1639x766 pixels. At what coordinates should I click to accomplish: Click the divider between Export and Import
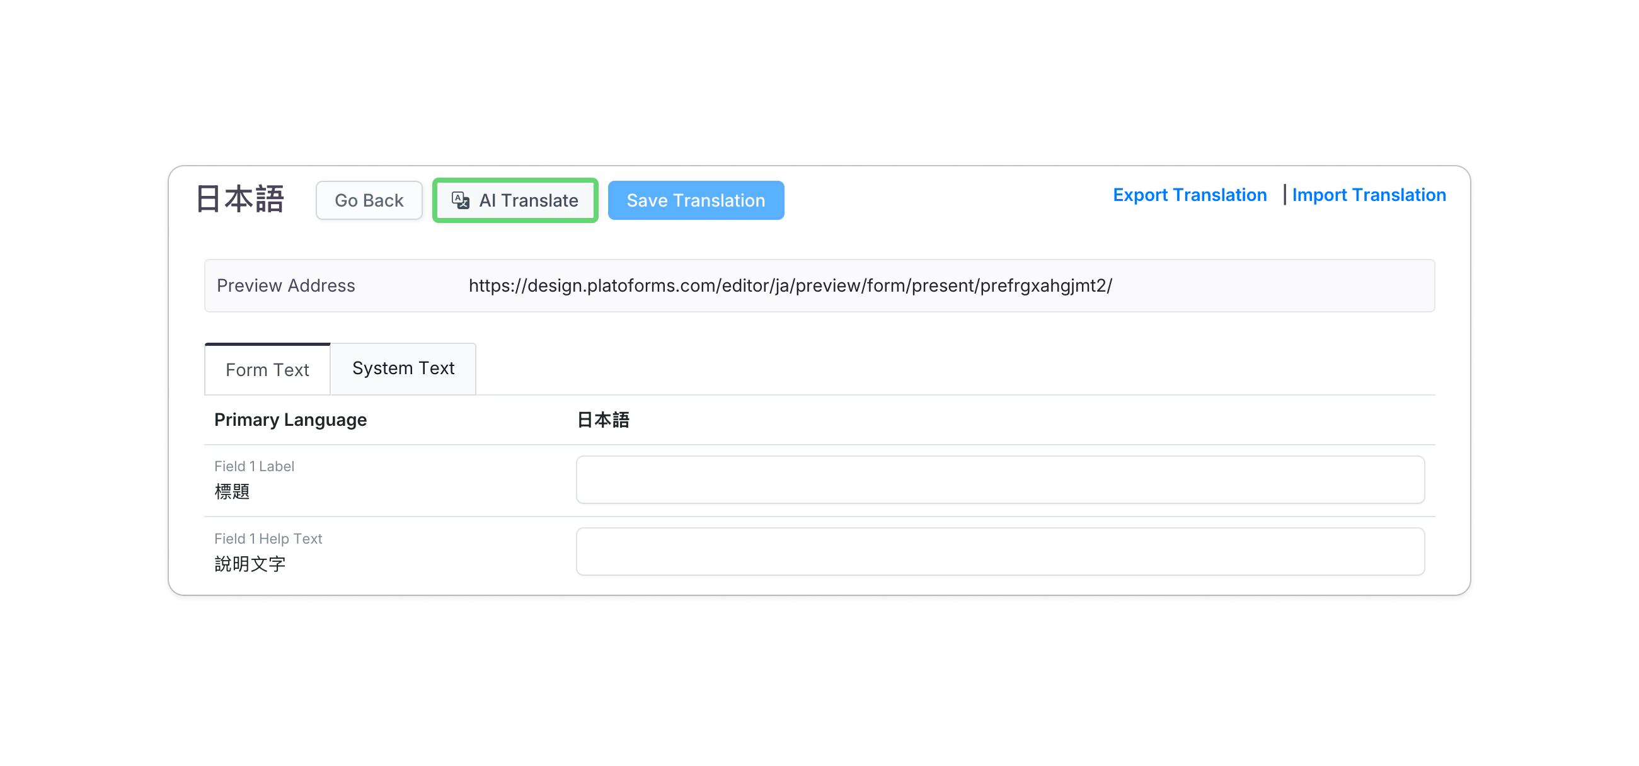[x=1284, y=195]
